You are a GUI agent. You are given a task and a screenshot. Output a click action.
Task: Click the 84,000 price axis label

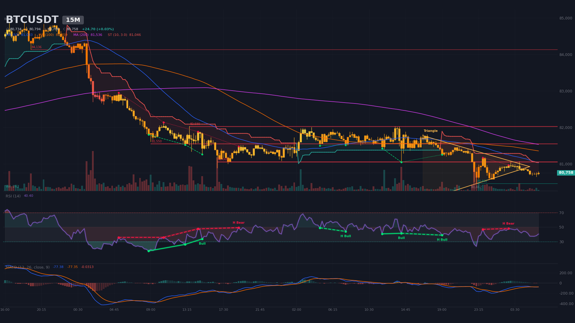(566, 55)
